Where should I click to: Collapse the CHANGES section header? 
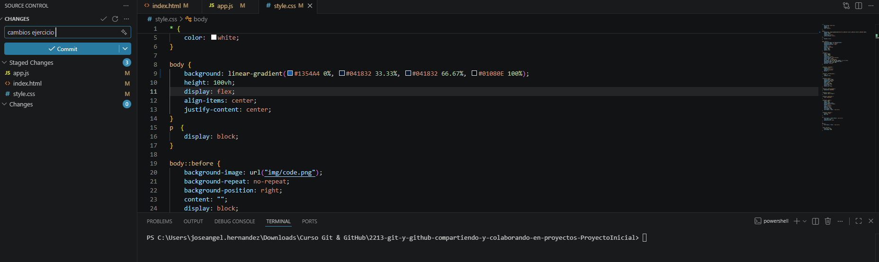click(17, 19)
